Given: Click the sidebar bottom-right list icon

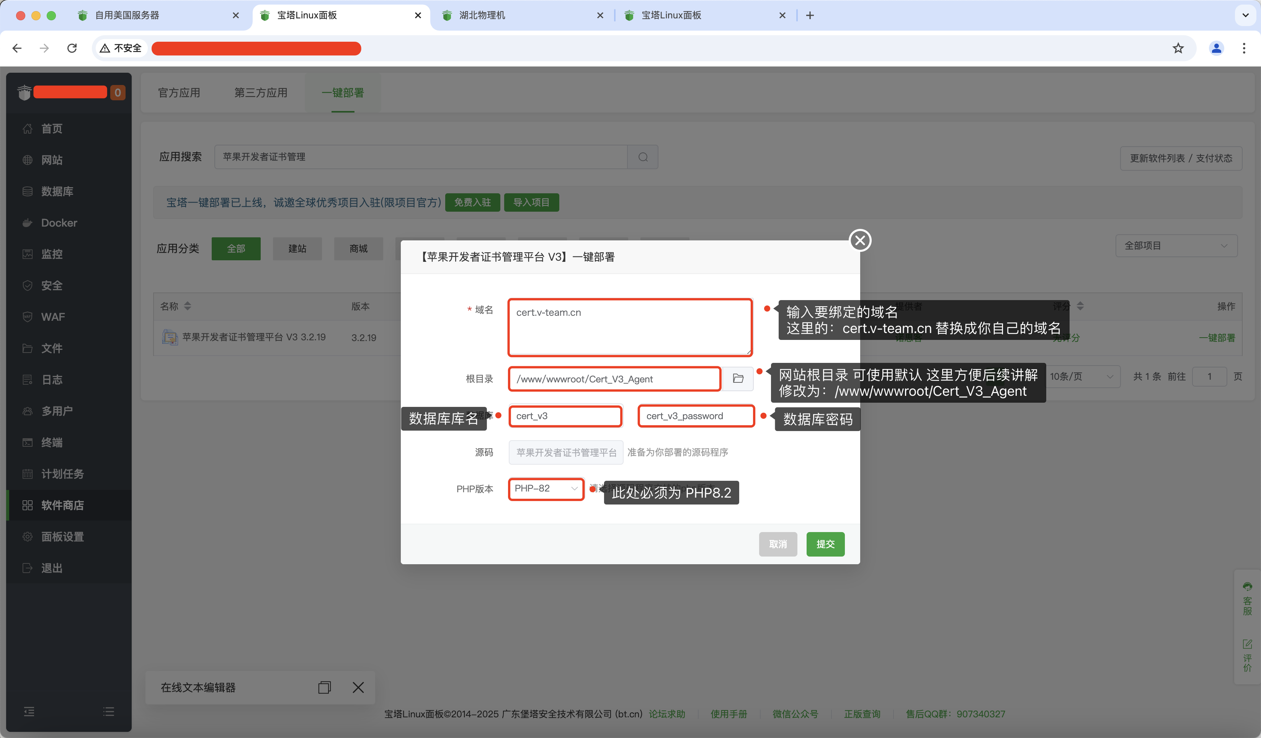Looking at the screenshot, I should [109, 712].
